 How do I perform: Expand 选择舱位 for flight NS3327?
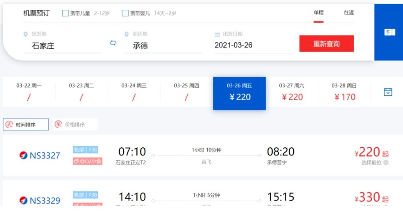click(386, 163)
